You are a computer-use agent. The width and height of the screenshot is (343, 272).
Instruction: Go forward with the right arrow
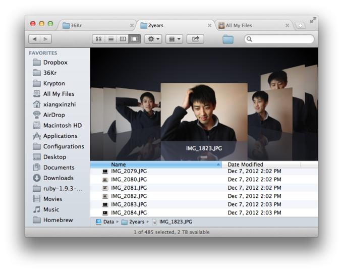click(46, 39)
